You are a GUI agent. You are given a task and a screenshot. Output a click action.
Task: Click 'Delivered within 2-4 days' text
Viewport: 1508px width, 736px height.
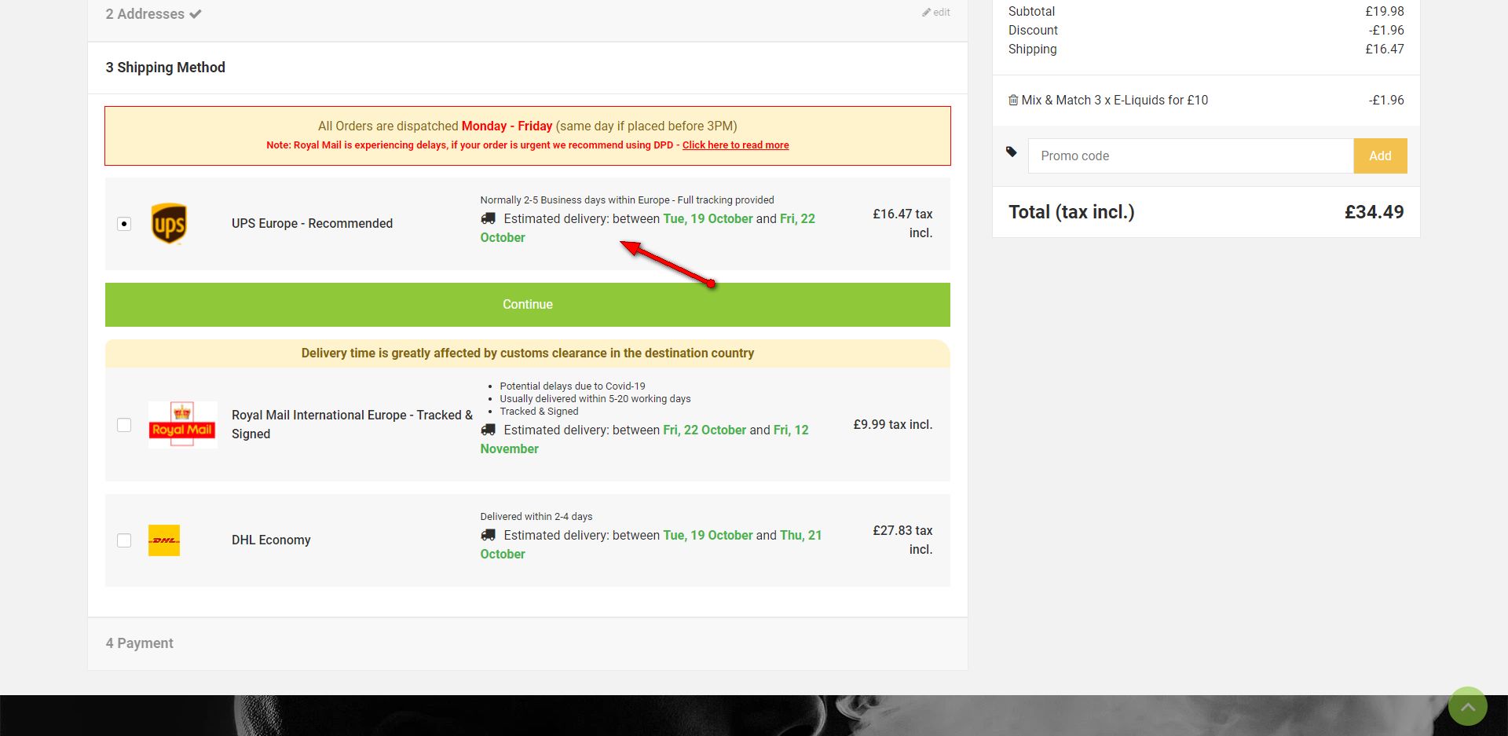[x=536, y=517]
